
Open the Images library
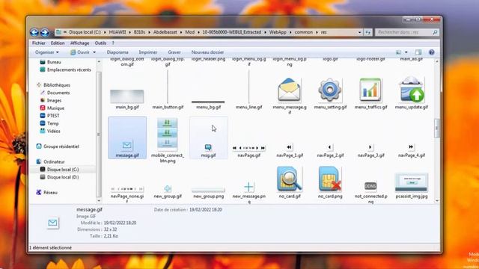point(51,100)
